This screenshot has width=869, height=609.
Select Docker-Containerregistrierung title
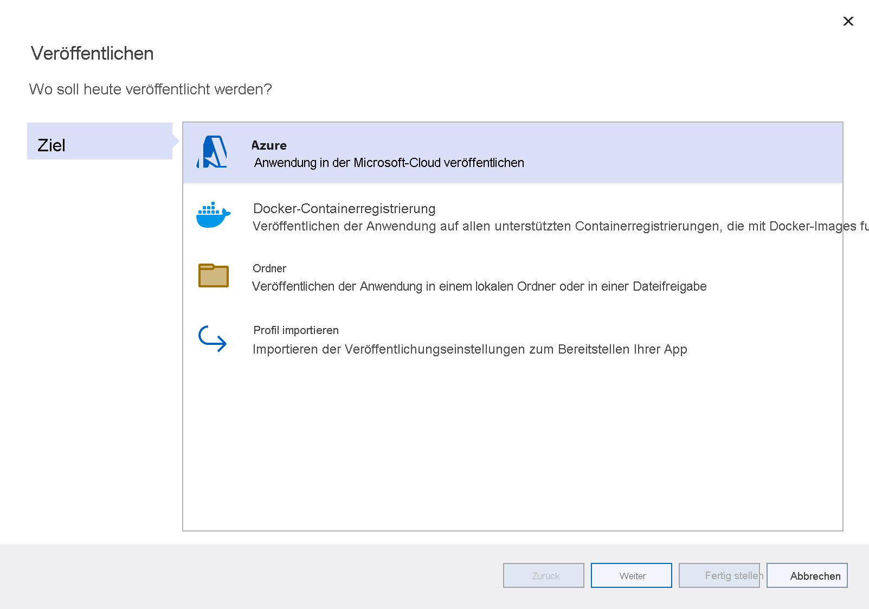pos(344,209)
